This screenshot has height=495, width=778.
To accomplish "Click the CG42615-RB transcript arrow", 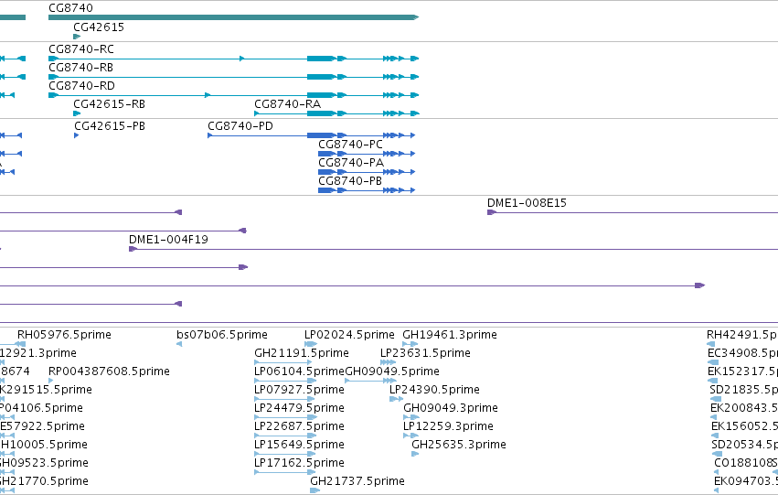I will pyautogui.click(x=77, y=113).
